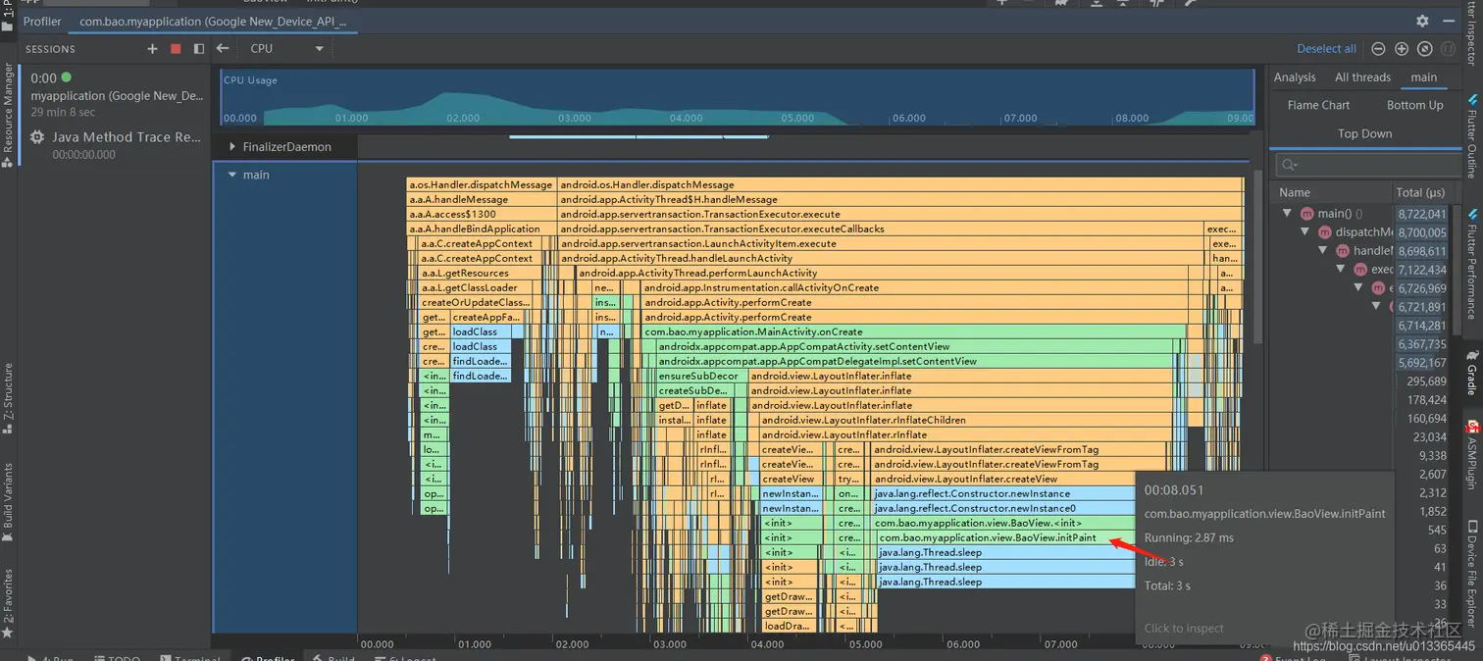Image resolution: width=1483 pixels, height=661 pixels.
Task: Click the 05.000 mark in CPU Usage timeline
Action: coord(797,118)
